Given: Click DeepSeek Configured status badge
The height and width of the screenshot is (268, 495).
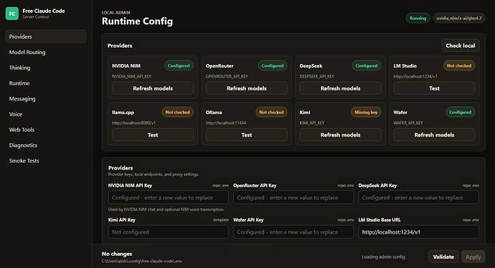Looking at the screenshot, I should 366,65.
